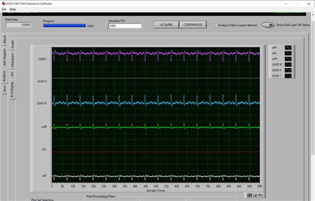This screenshot has height=201, width=315.
Task: Select the pan hand graph tool
Action: coord(260,195)
